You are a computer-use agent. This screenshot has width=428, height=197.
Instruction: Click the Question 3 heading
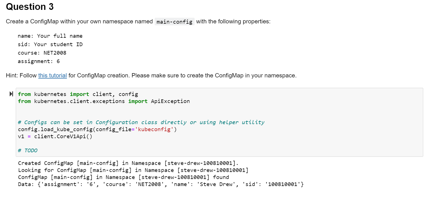pyautogui.click(x=29, y=7)
